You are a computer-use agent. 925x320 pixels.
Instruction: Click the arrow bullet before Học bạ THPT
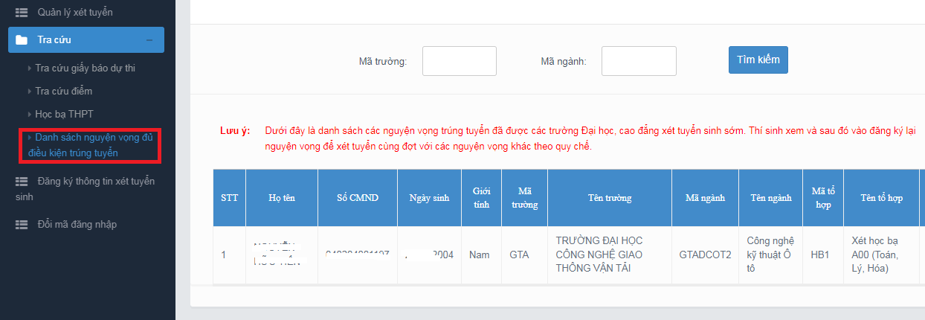[30, 115]
